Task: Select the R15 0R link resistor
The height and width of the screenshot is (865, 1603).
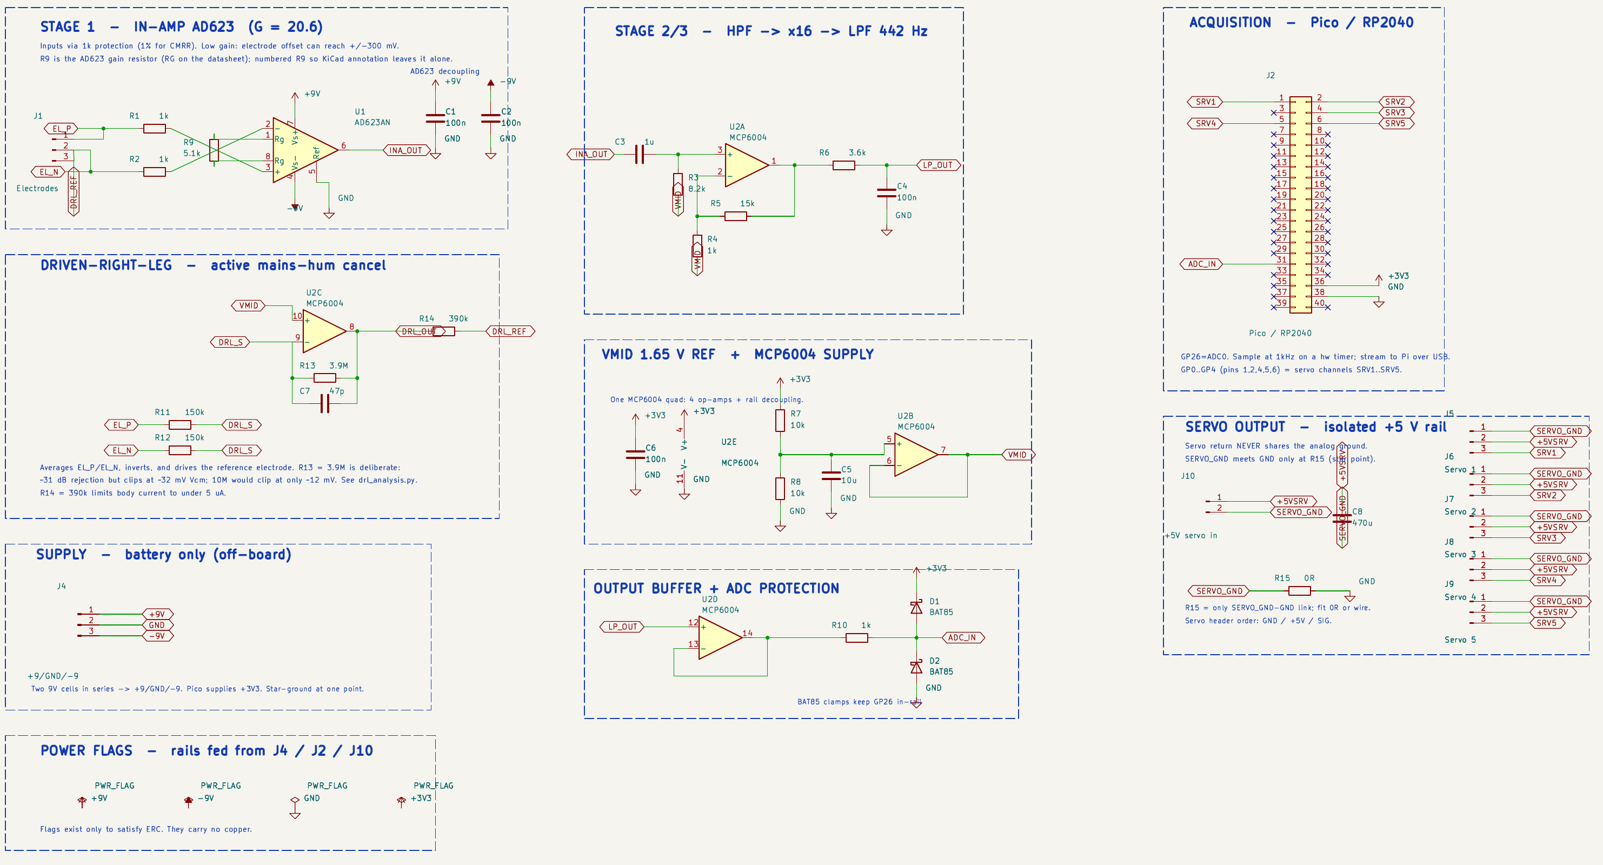Action: point(1299,591)
